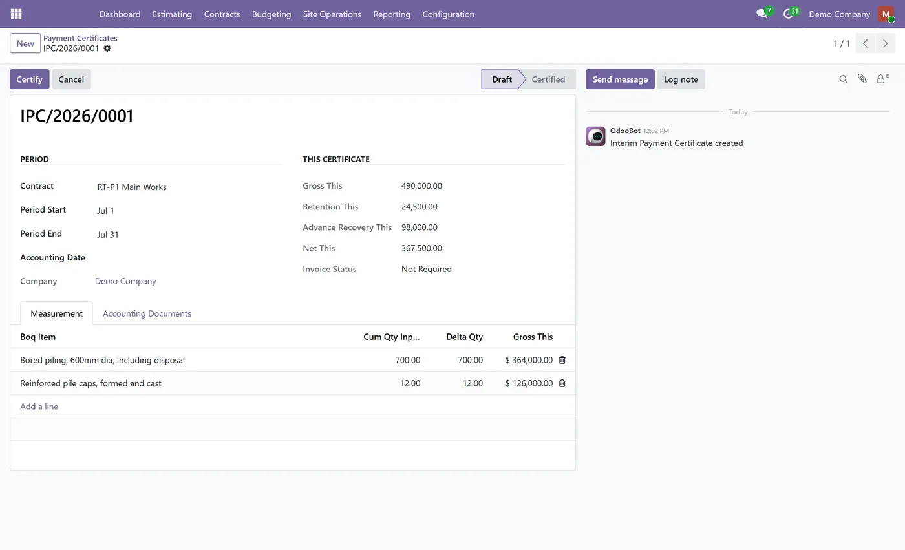Open the Dashboard menu
Screen dimensions: 905x550
[120, 14]
